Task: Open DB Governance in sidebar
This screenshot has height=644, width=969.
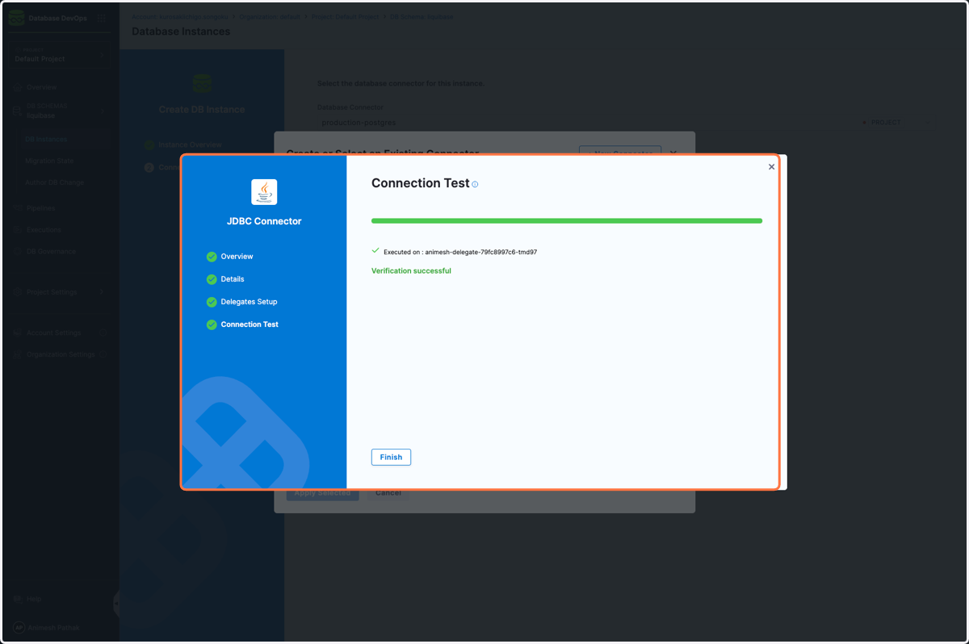Action: coord(51,252)
